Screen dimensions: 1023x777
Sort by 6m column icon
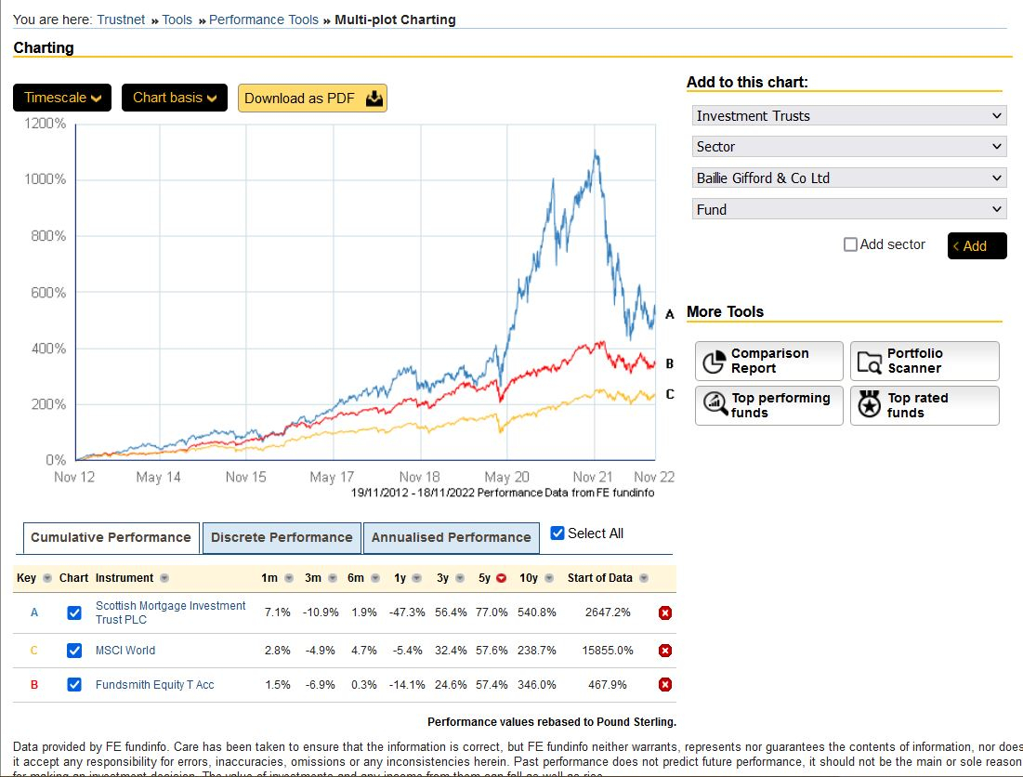[x=375, y=578]
